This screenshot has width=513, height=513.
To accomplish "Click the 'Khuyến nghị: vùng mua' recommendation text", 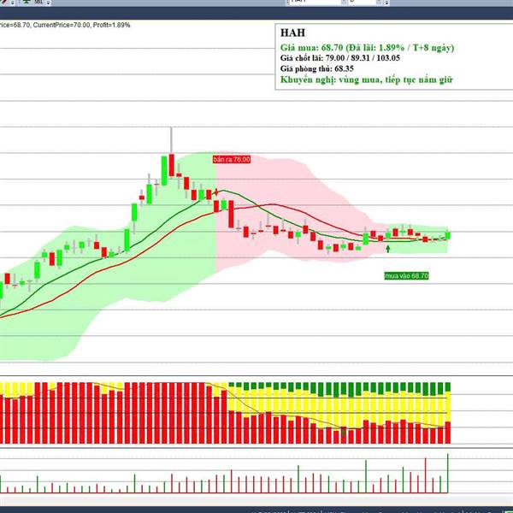I will [367, 80].
